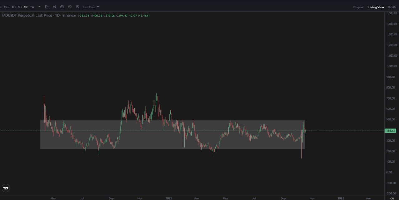The height and width of the screenshot is (200, 399).
Task: Click the TAOUSDT Perpetual chart title
Action: pyautogui.click(x=26, y=16)
